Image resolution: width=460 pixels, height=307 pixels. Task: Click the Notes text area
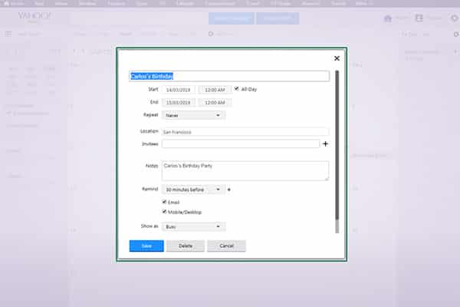coord(245,170)
